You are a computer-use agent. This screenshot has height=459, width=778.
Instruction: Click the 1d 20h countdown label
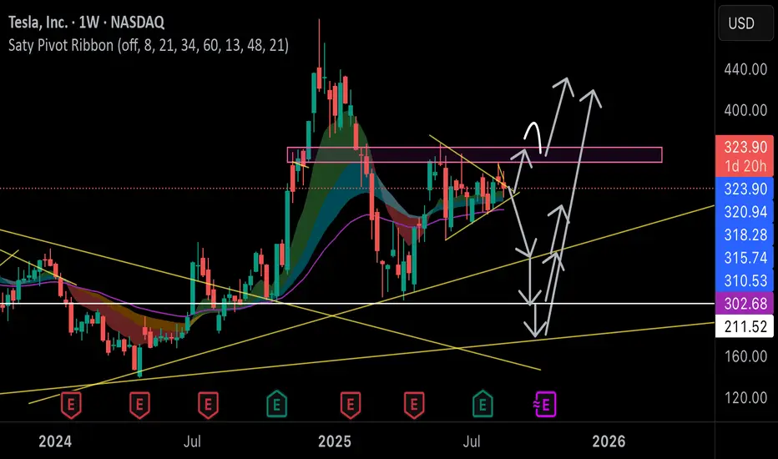(x=745, y=166)
